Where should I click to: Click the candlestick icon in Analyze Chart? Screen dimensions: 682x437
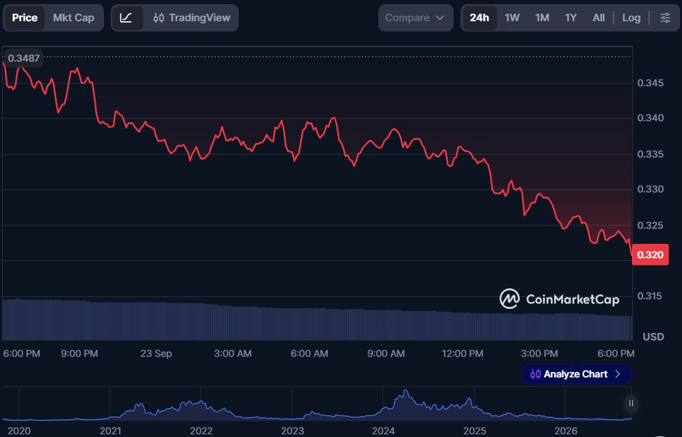(x=536, y=374)
